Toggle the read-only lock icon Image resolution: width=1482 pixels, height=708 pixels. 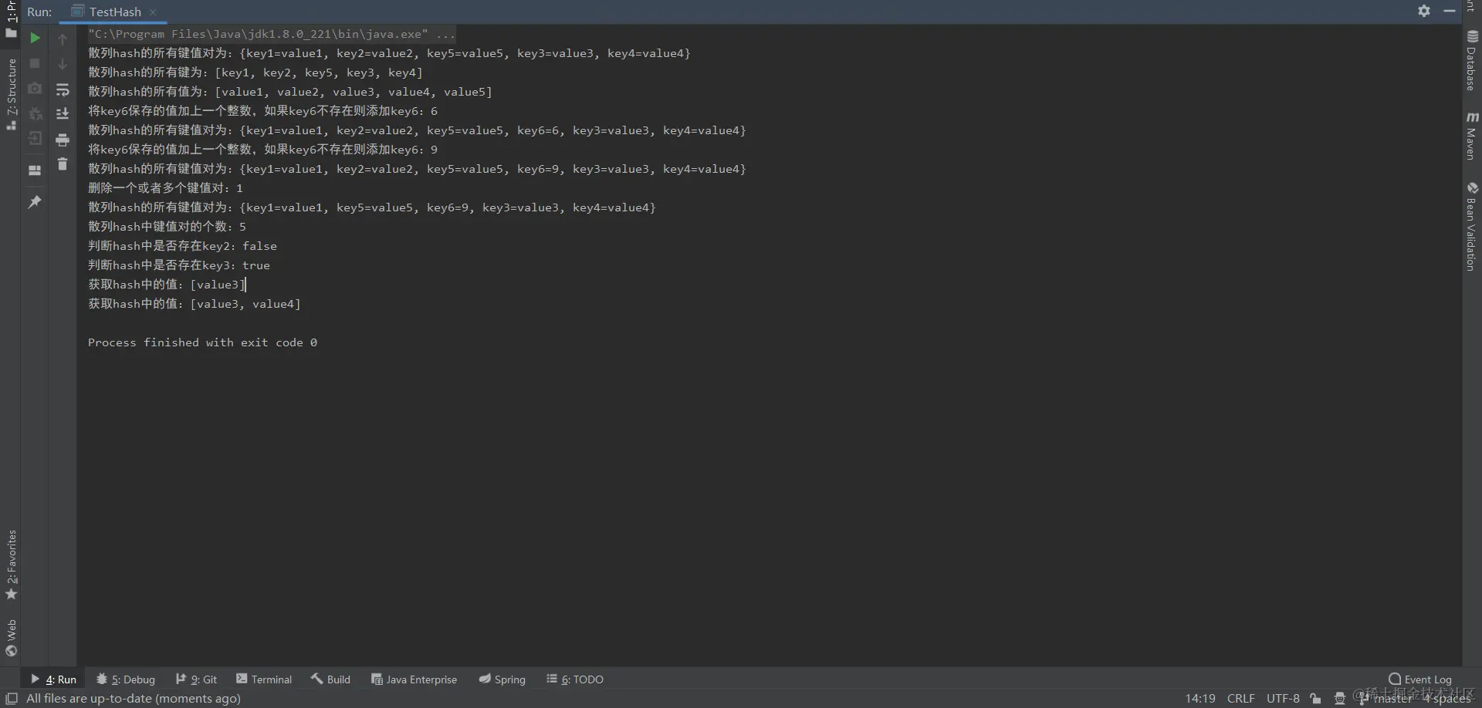1315,698
